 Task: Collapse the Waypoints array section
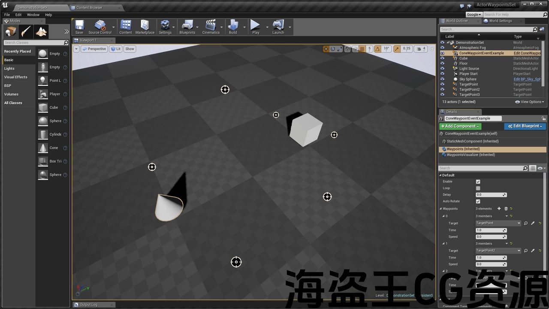(x=440, y=209)
